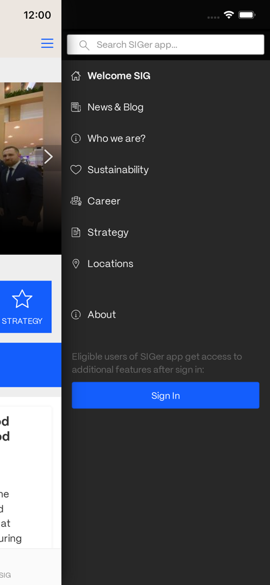Advance the image carousel with right chevron
270x585 pixels.
49,157
